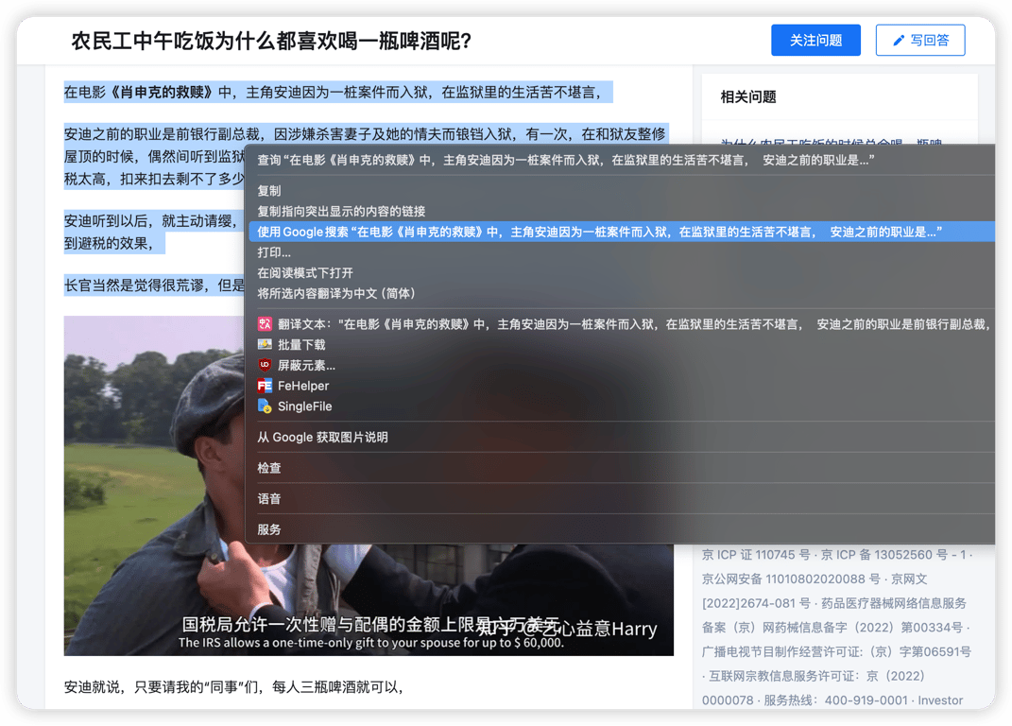Click the 关注问题 button
1012x726 pixels.
coord(815,40)
